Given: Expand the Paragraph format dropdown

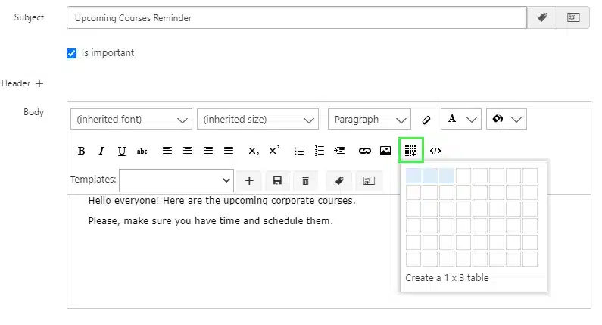Looking at the screenshot, I should click(370, 120).
